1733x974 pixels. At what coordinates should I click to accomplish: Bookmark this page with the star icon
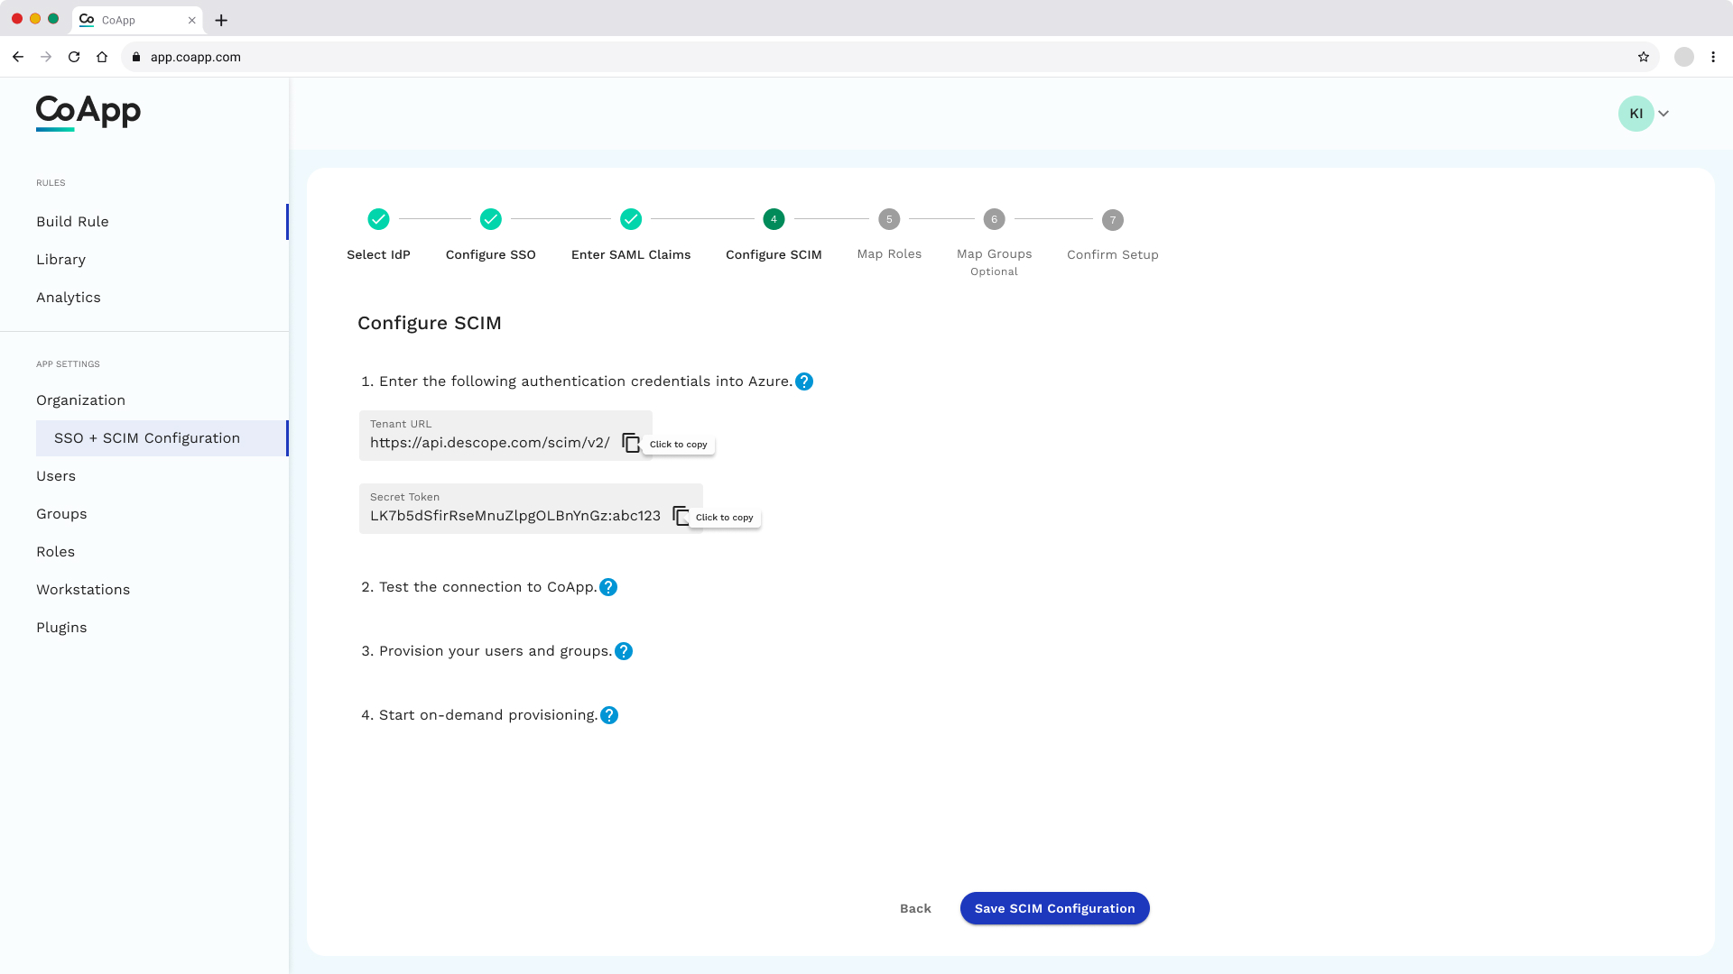pos(1644,57)
